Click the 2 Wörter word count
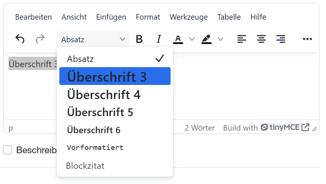This screenshot has width=326, height=184. (x=200, y=128)
